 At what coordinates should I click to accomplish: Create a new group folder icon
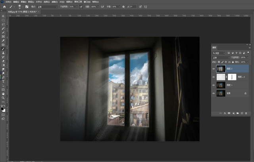[x=237, y=113]
